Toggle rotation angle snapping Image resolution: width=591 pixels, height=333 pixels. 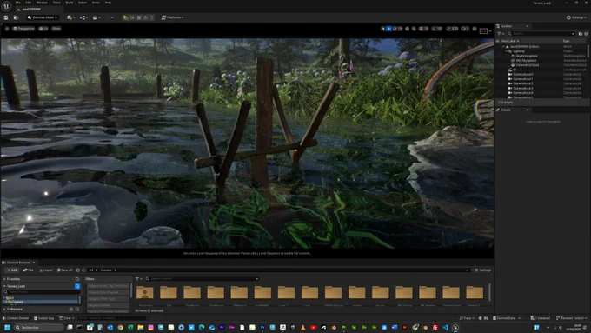[435, 29]
